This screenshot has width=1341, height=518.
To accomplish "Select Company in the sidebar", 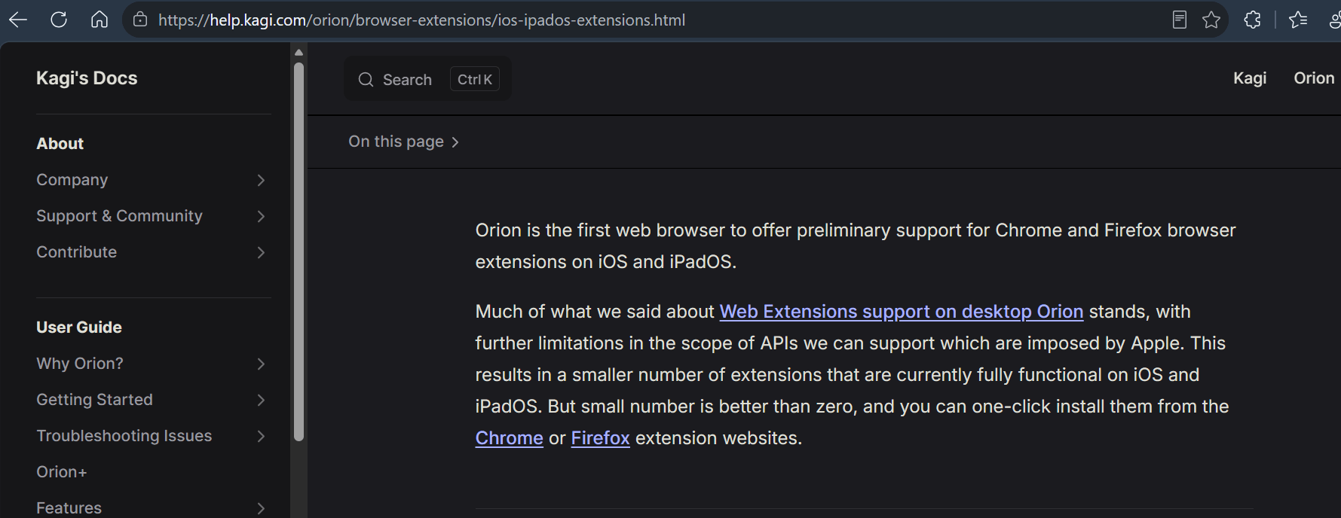I will 72,180.
